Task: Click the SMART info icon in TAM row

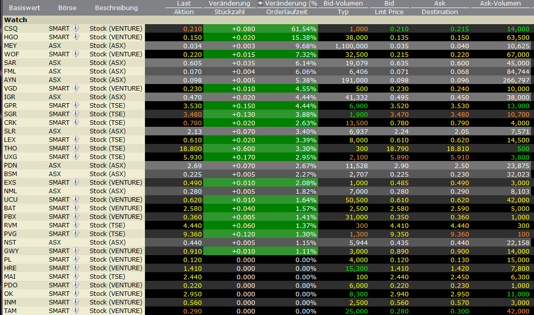Action: pos(75,311)
